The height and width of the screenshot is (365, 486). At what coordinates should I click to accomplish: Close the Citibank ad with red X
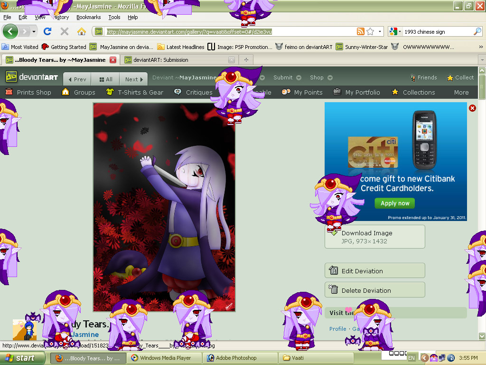tap(472, 108)
